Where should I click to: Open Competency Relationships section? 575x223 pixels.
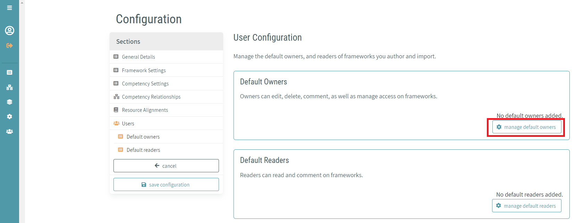click(166, 97)
